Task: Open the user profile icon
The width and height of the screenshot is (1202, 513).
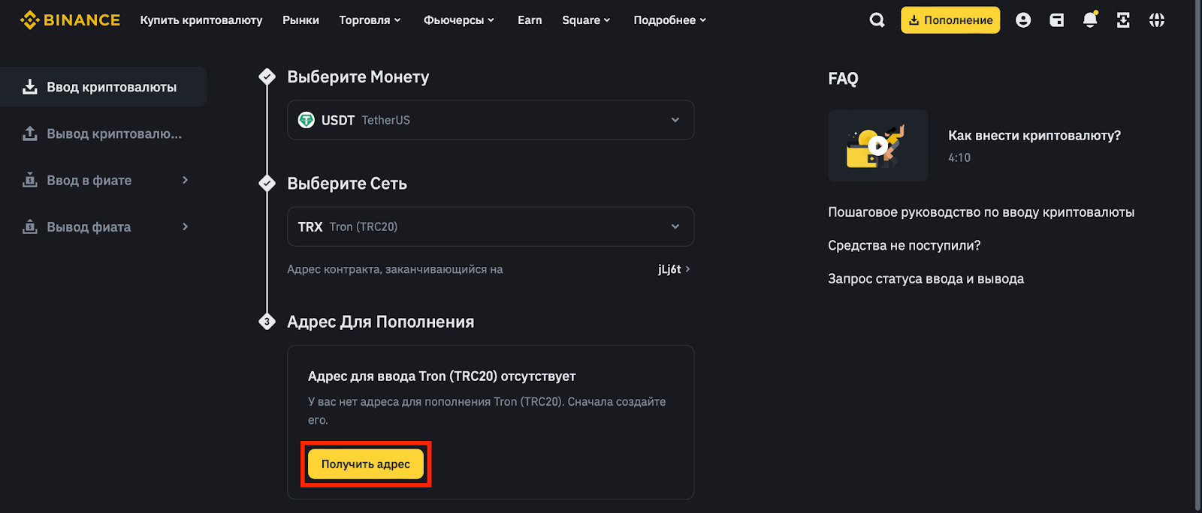Action: click(1023, 20)
